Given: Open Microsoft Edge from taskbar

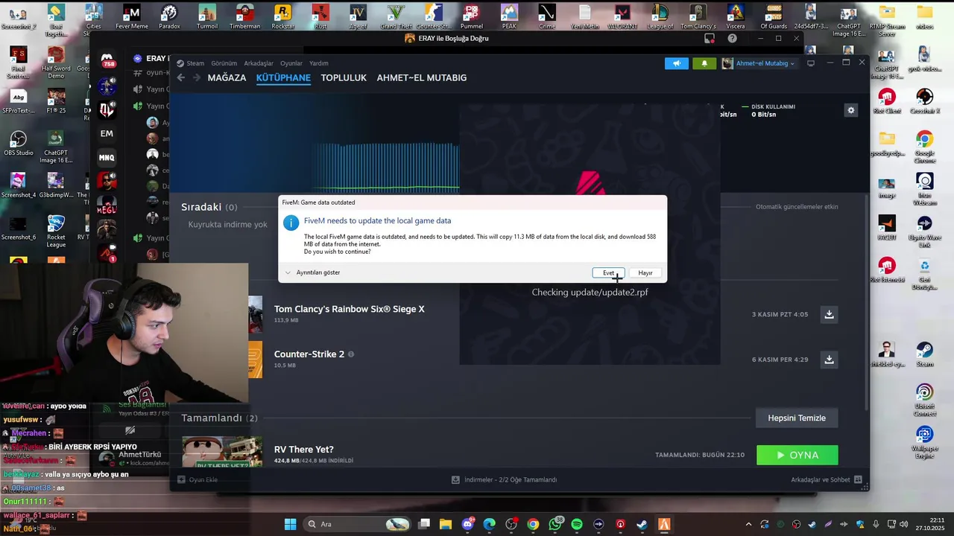Looking at the screenshot, I should pos(489,524).
